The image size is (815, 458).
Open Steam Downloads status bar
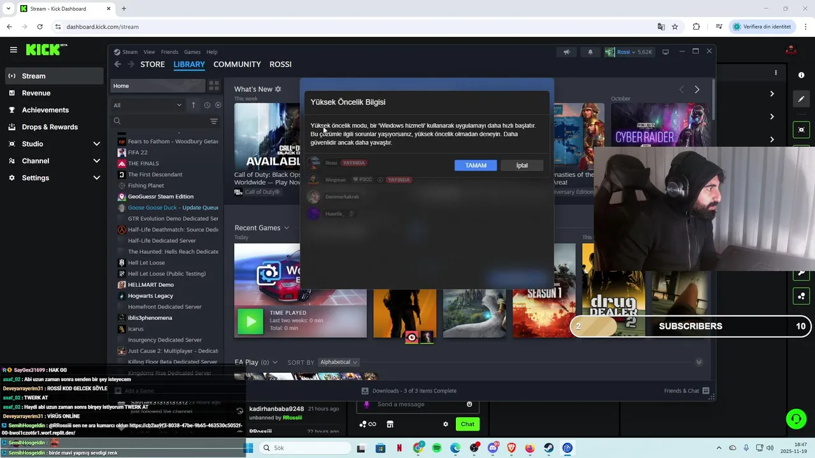tap(409, 391)
